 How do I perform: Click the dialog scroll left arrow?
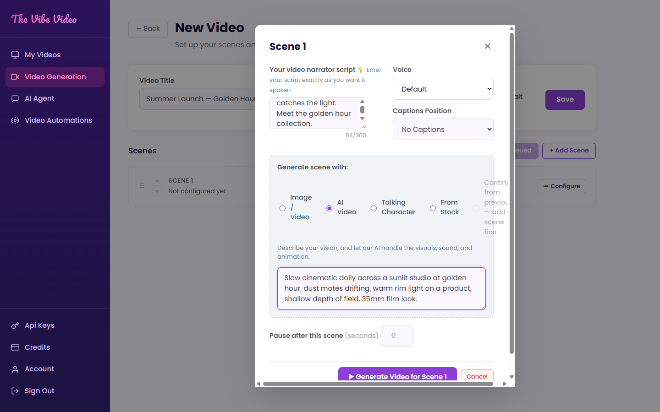[258, 384]
